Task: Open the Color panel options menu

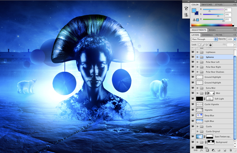Action: (x=235, y=5)
